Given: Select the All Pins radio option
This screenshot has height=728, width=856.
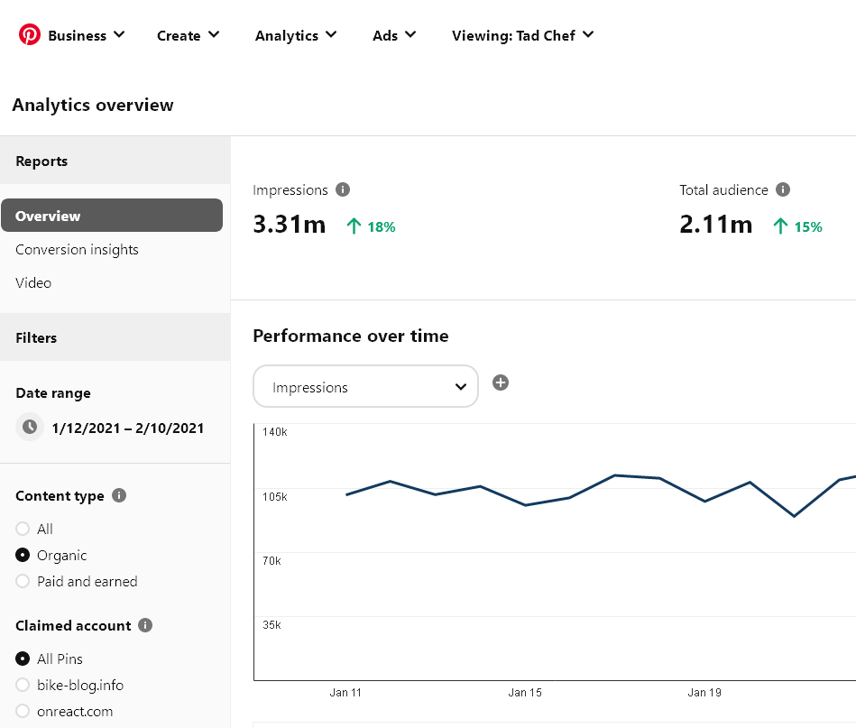Looking at the screenshot, I should [23, 659].
